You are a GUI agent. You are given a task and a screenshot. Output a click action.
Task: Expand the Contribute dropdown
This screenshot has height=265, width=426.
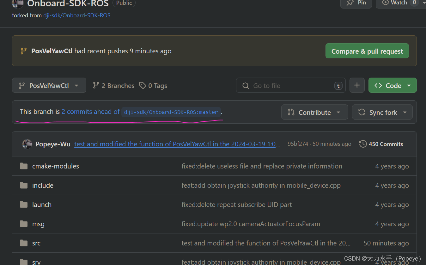314,112
